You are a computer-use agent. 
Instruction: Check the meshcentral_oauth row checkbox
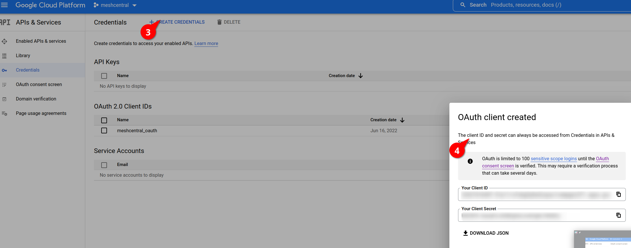click(104, 130)
